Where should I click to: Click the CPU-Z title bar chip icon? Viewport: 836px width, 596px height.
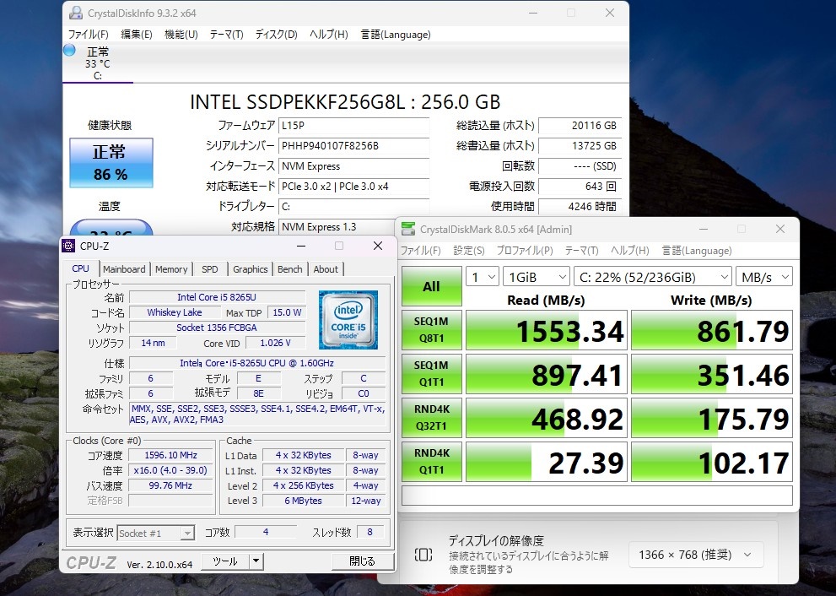(x=68, y=246)
